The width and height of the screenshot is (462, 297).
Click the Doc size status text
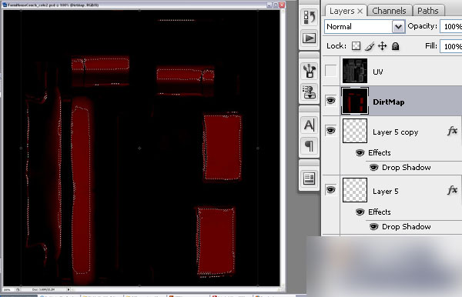[43, 289]
